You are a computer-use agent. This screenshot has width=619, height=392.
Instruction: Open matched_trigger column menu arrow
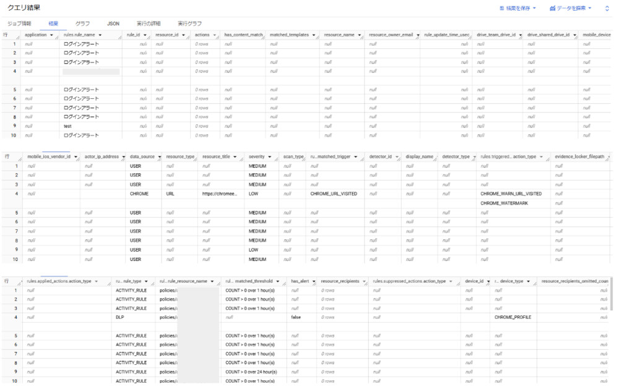356,157
